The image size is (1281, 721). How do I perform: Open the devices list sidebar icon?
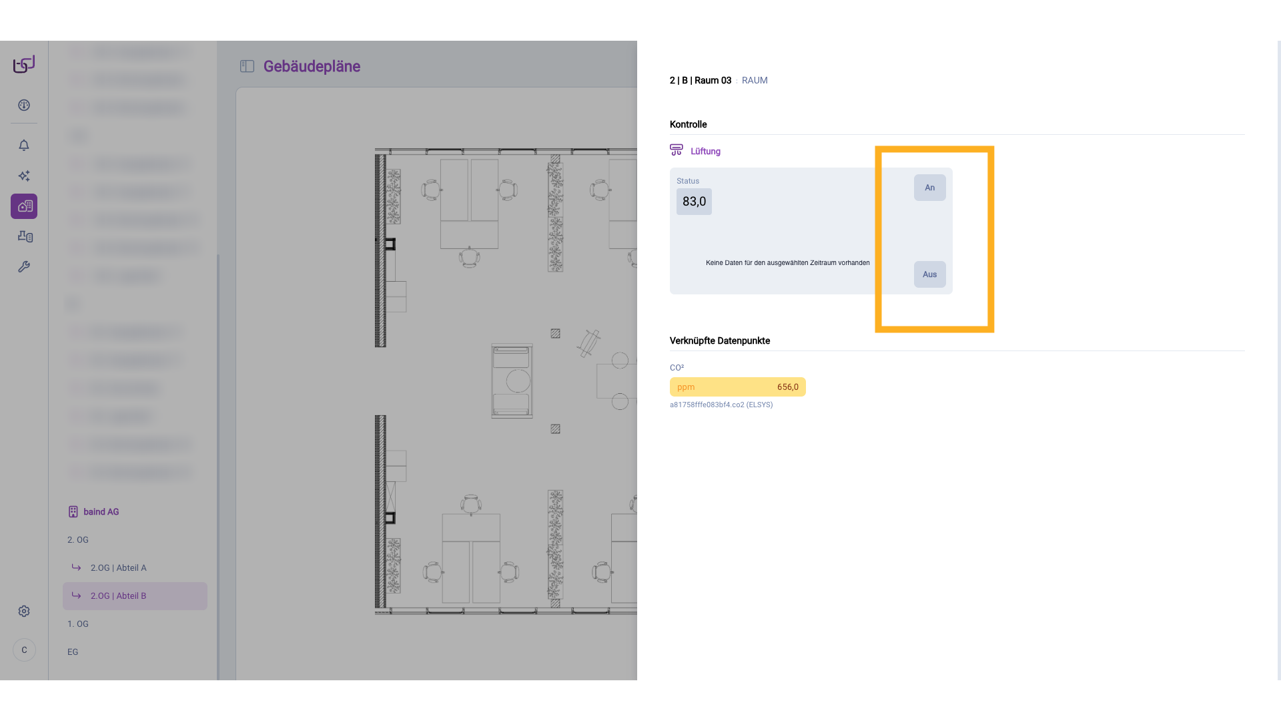click(25, 236)
